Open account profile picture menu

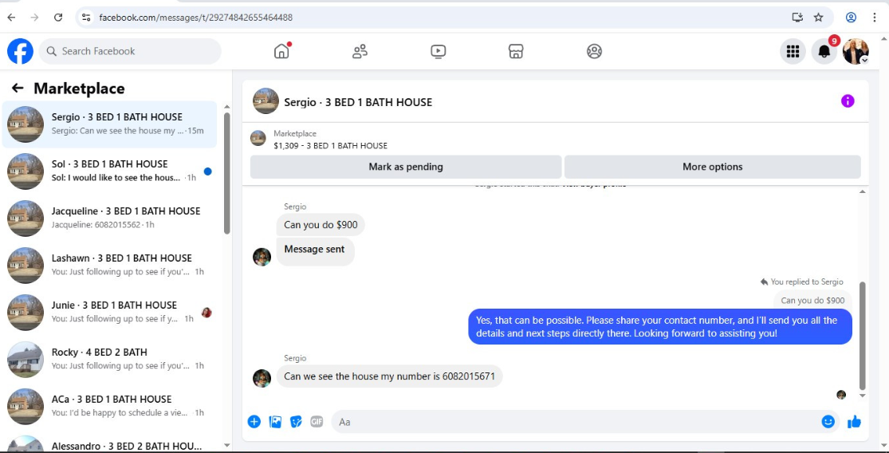coord(856,52)
